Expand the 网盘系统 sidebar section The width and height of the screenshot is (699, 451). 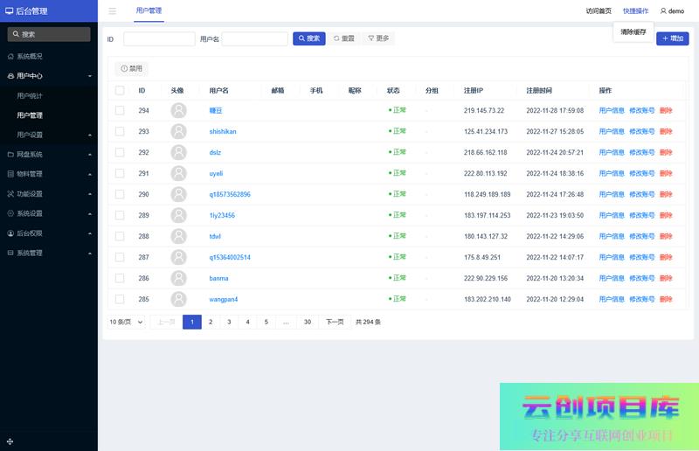(49, 155)
